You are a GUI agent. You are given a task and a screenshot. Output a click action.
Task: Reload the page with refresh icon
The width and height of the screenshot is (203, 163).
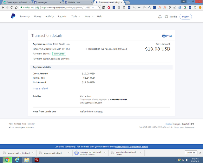point(12,8)
